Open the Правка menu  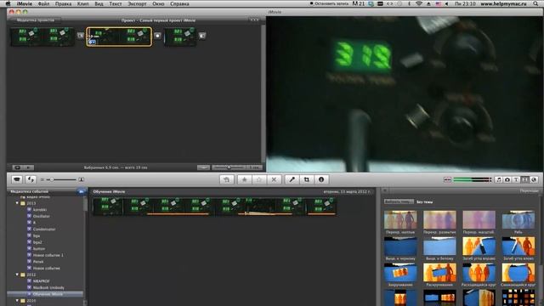(63, 3)
